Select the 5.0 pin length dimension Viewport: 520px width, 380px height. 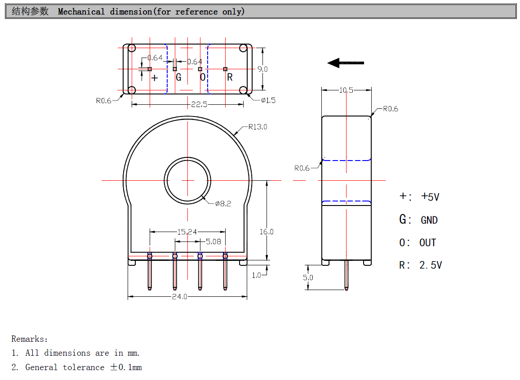tap(308, 277)
